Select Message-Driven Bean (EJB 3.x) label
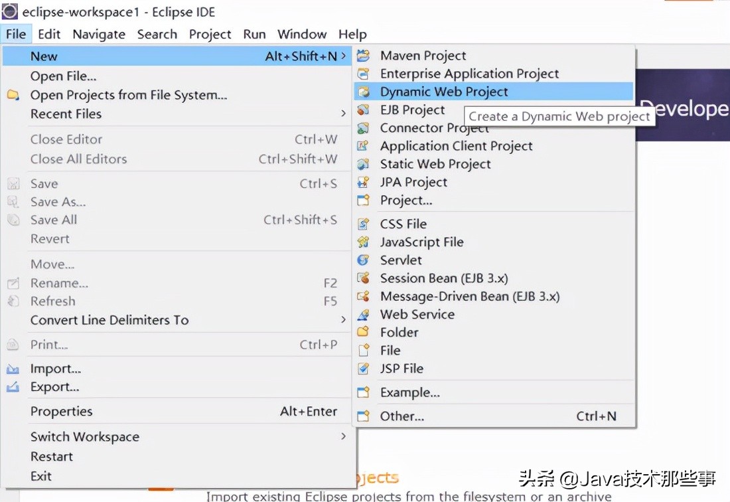The image size is (730, 502). [x=471, y=296]
